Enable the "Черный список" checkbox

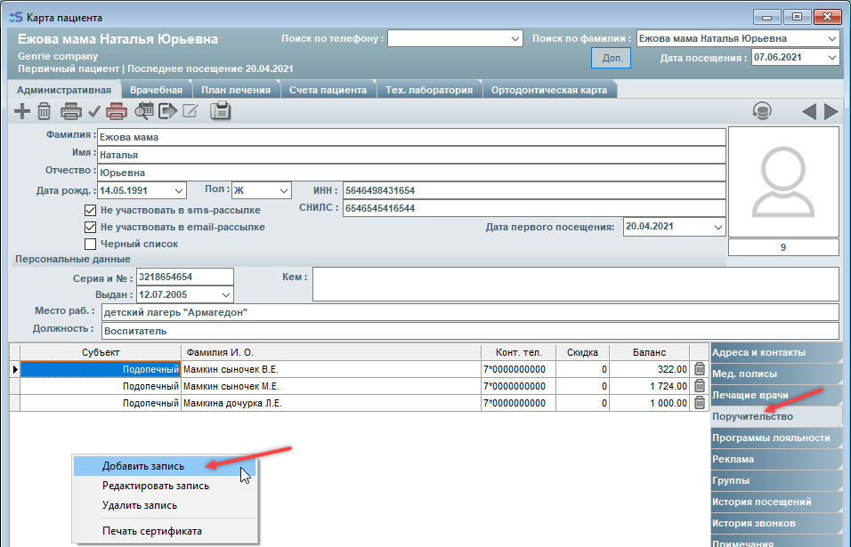click(x=90, y=244)
